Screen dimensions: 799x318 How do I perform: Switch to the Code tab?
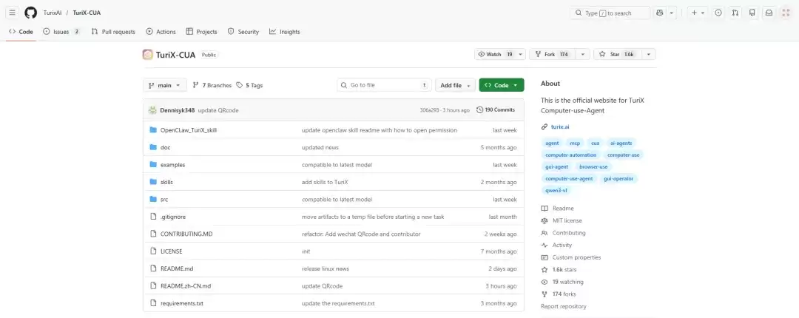(x=21, y=32)
